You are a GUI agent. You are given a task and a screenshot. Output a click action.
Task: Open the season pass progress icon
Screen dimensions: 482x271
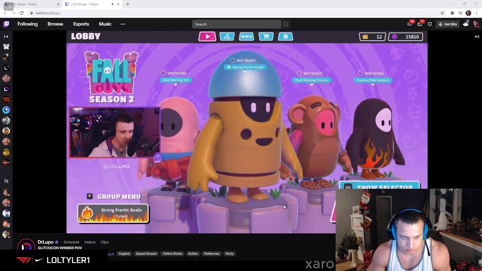247,37
